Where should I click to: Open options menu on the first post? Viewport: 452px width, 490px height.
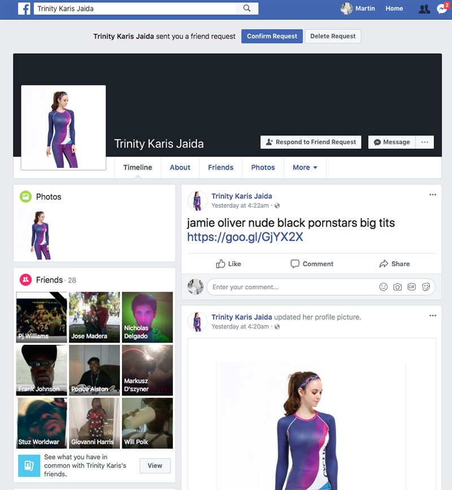[433, 195]
